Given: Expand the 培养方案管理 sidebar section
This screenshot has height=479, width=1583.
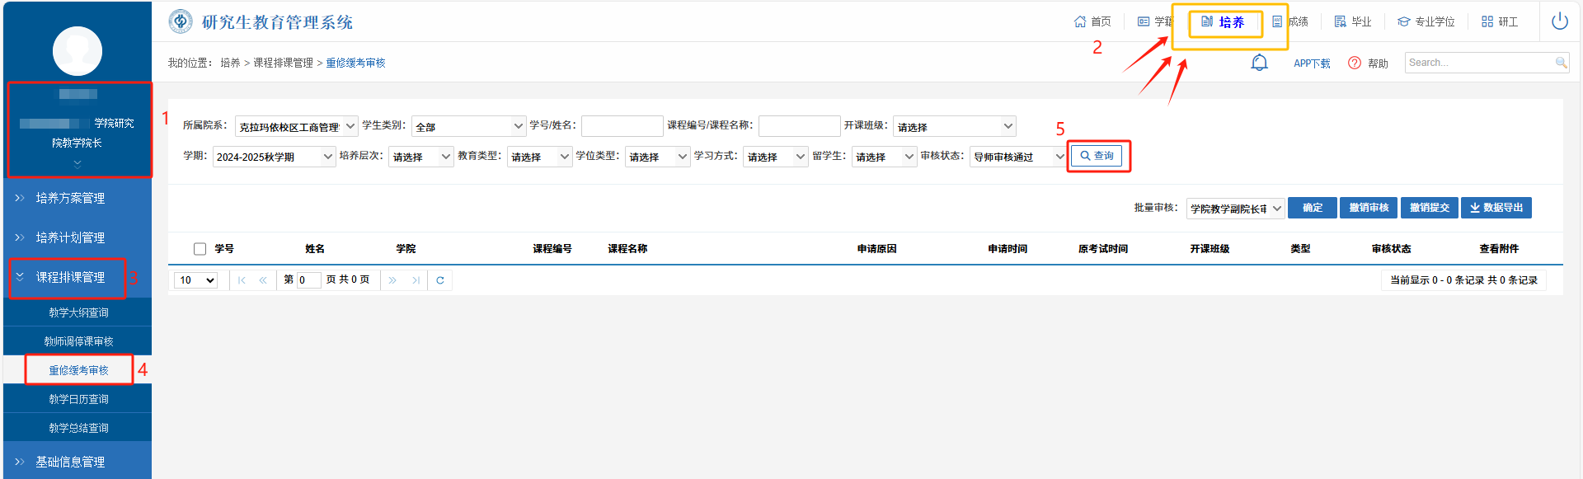Looking at the screenshot, I should click(70, 198).
